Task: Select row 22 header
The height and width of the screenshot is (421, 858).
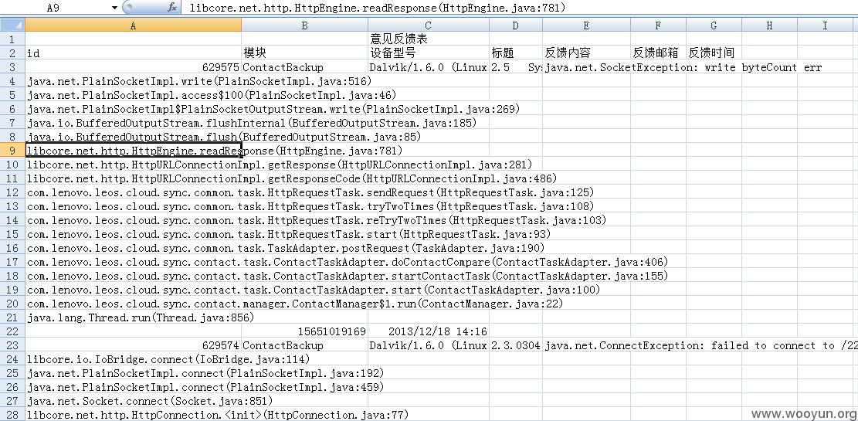Action: click(12, 331)
